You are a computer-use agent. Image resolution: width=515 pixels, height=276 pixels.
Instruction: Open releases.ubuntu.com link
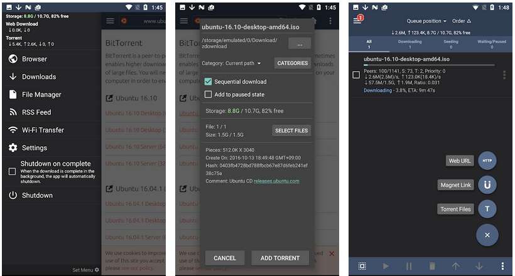pos(276,181)
